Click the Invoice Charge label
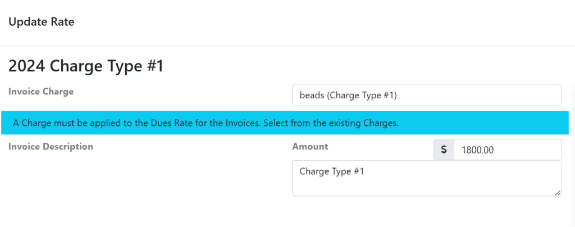Image resolution: width=575 pixels, height=227 pixels. [x=42, y=91]
